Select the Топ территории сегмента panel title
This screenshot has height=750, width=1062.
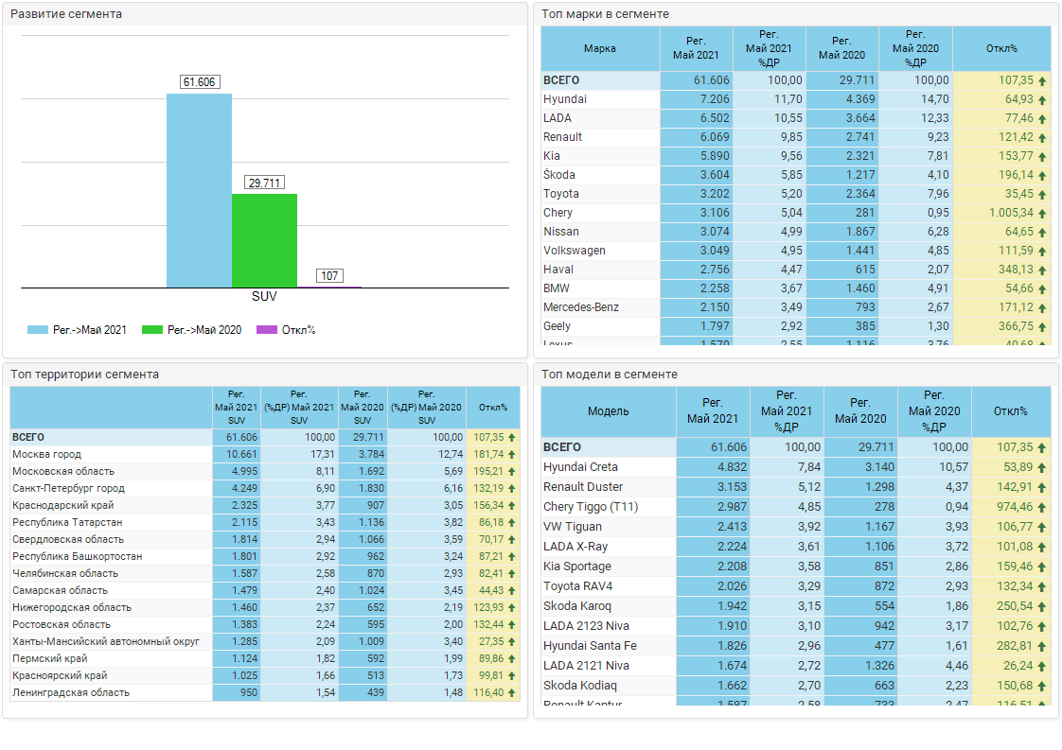point(84,375)
